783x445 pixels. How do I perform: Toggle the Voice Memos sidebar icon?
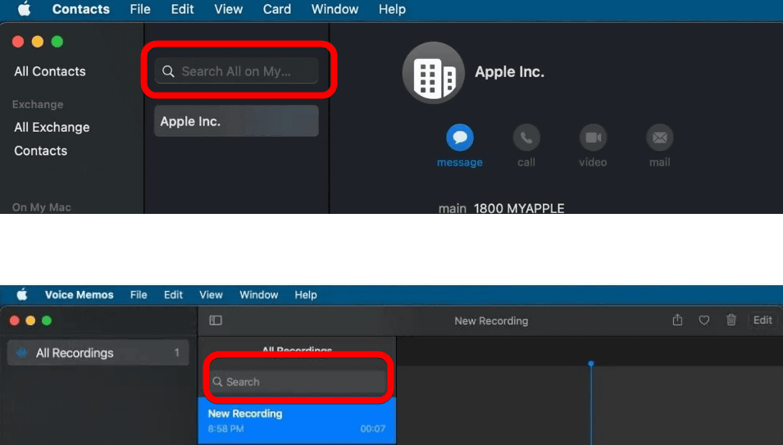coord(216,320)
